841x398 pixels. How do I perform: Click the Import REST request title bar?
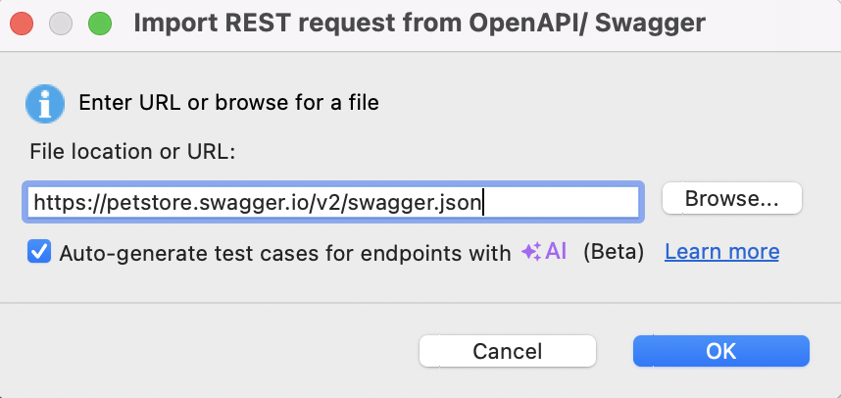click(x=420, y=23)
